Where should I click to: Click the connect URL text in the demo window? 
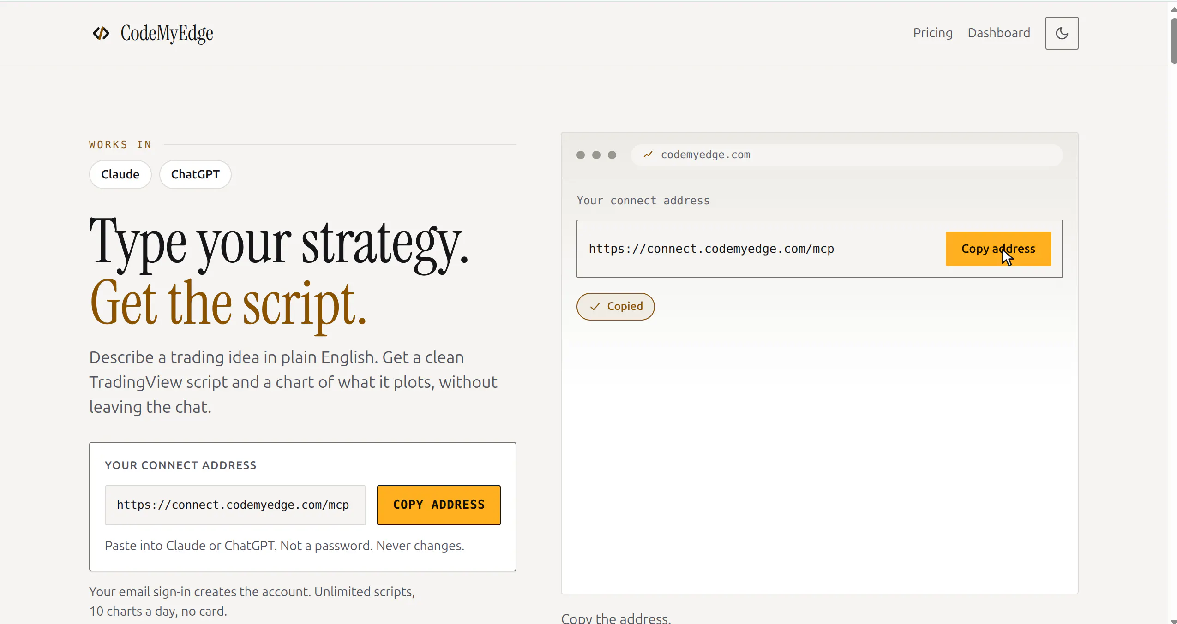point(711,249)
